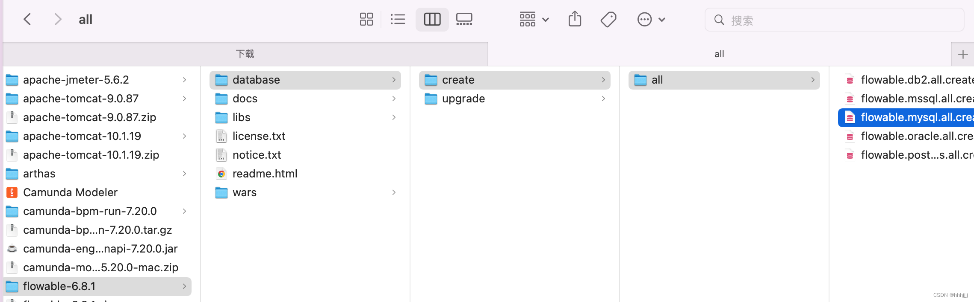Select the camunda-eng...napi-7.20.0.jar file

pyautogui.click(x=97, y=249)
